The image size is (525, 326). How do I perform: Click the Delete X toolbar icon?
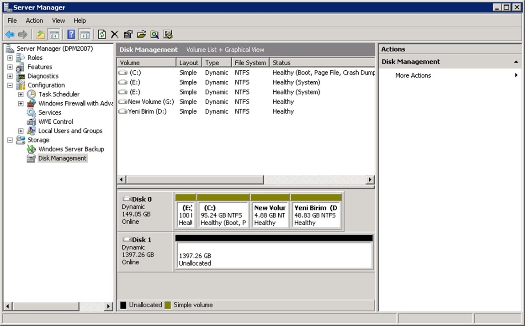pyautogui.click(x=115, y=34)
